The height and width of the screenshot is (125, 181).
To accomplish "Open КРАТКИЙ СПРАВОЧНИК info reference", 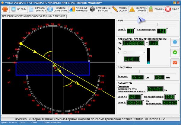I will coord(58,9).
